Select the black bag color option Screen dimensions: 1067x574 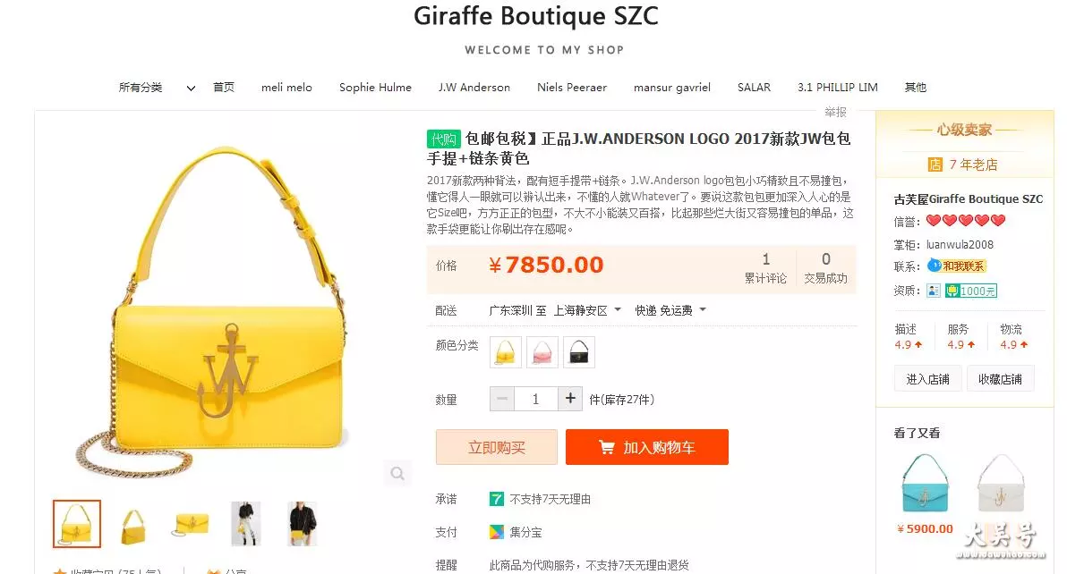579,352
